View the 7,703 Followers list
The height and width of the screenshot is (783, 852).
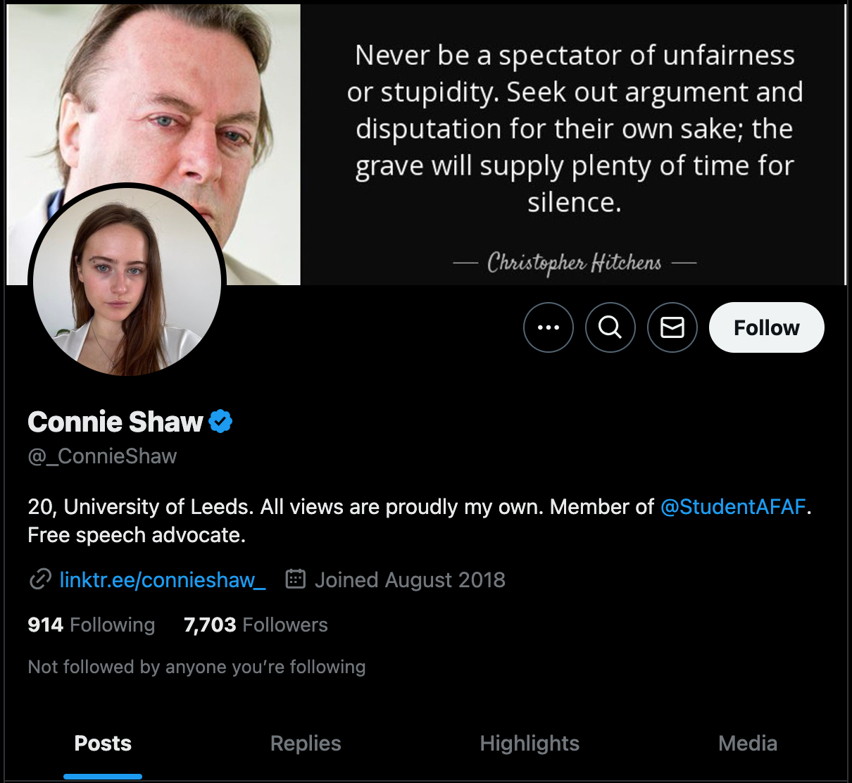[256, 625]
